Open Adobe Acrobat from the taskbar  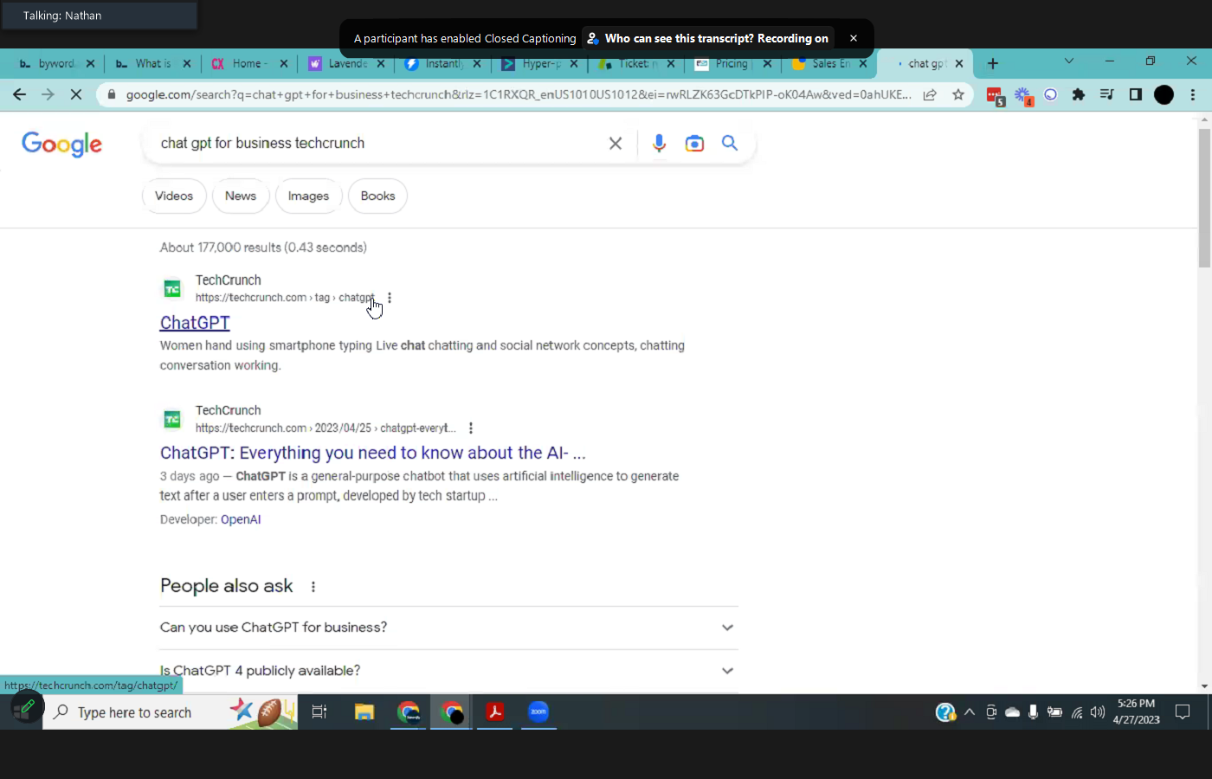pos(494,712)
